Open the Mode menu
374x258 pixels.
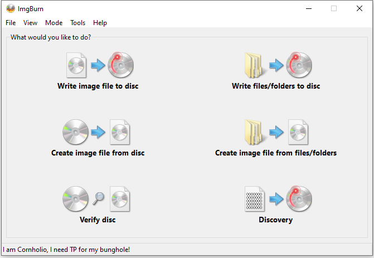(x=54, y=23)
